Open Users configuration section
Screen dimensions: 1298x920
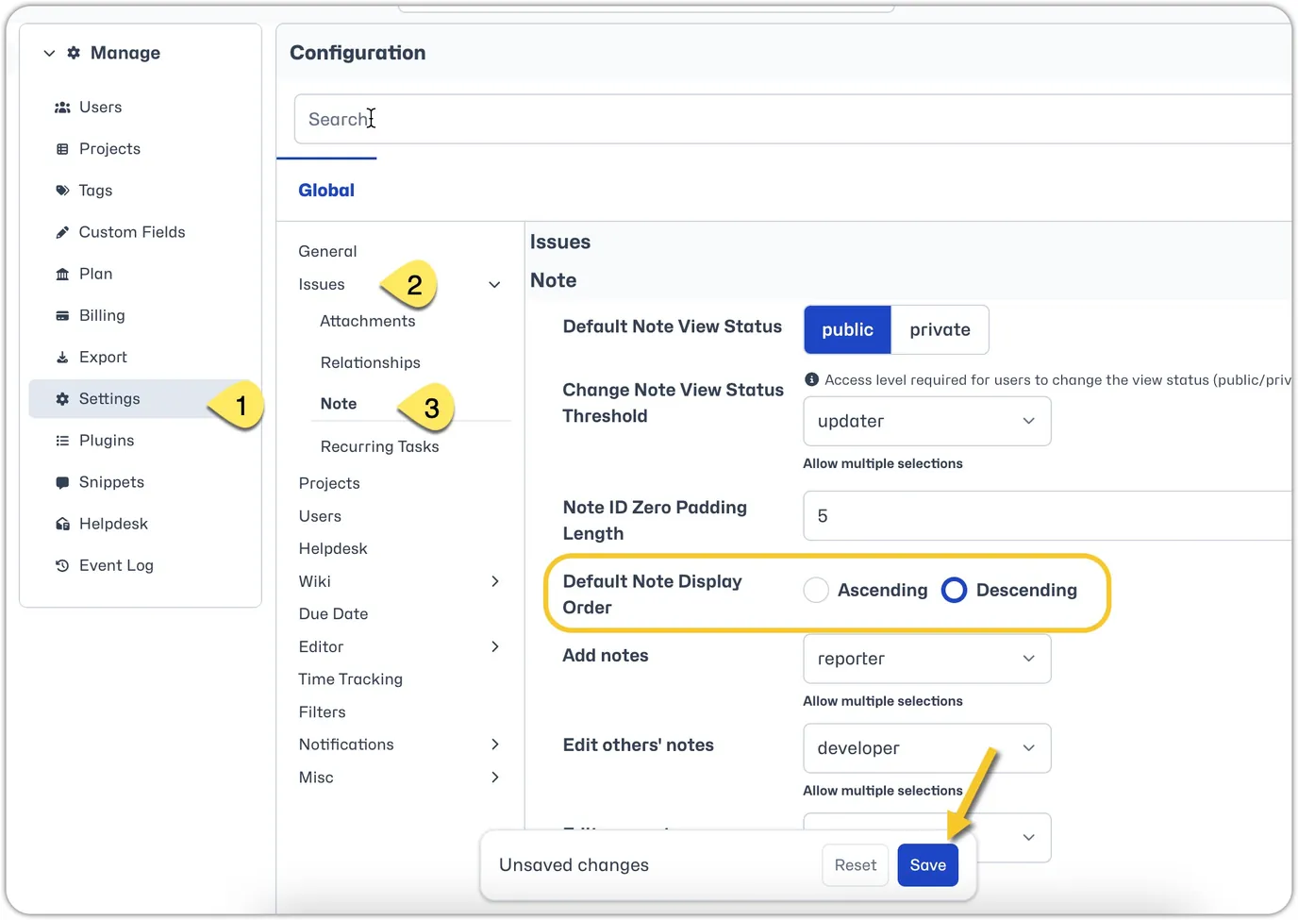click(320, 516)
